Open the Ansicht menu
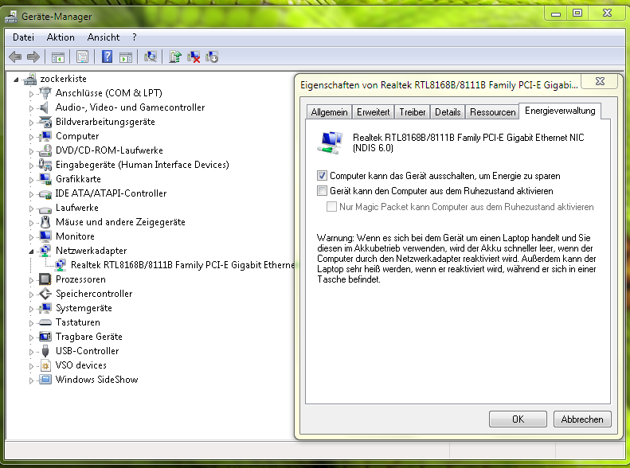This screenshot has height=468, width=630. pyautogui.click(x=104, y=37)
